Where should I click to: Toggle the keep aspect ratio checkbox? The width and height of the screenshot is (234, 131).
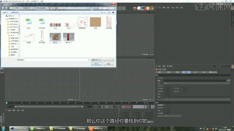click(164, 86)
